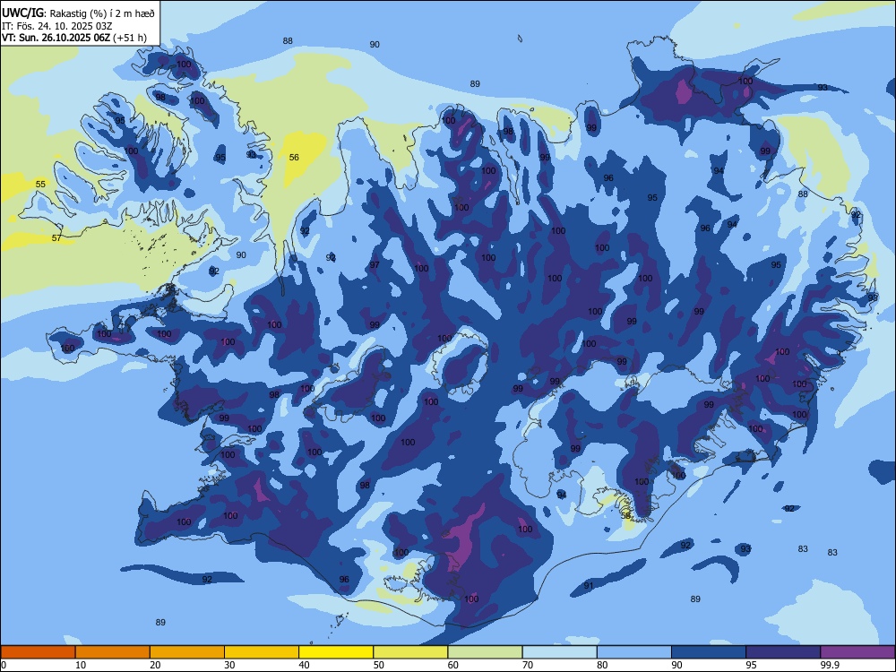The width and height of the screenshot is (896, 672).
Task: Click the "UWC/IG: Rakastig (%) í 2 m hæð" title
Action: coord(78,13)
